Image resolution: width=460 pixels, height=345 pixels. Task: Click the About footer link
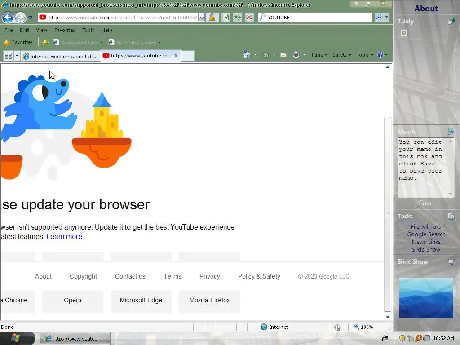pyautogui.click(x=43, y=276)
